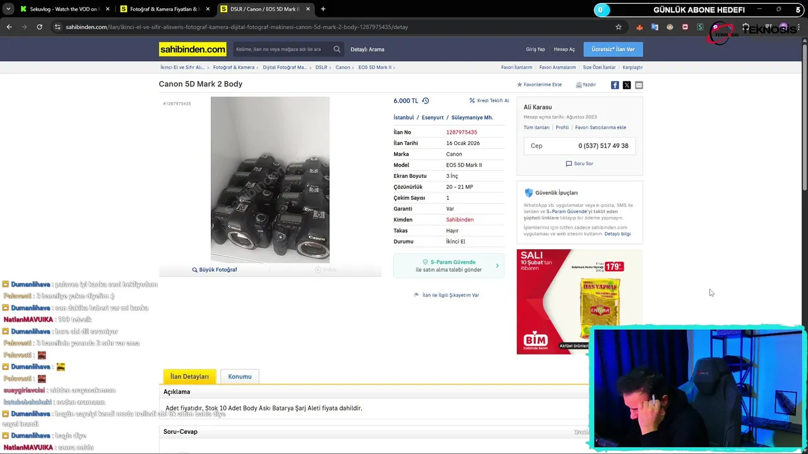Image resolution: width=808 pixels, height=454 pixels.
Task: Click the BİM advertisement banner
Action: coord(579,301)
